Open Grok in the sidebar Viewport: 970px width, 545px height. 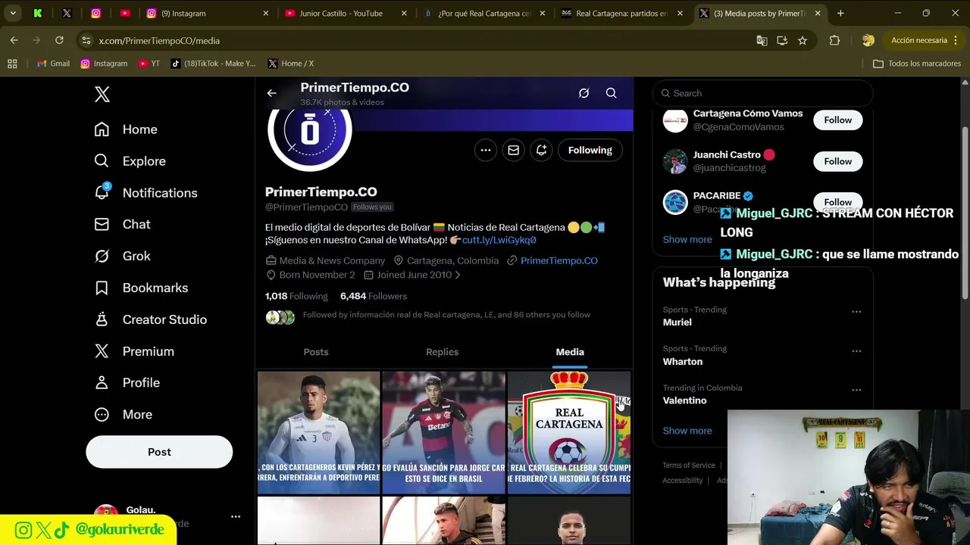122,257
